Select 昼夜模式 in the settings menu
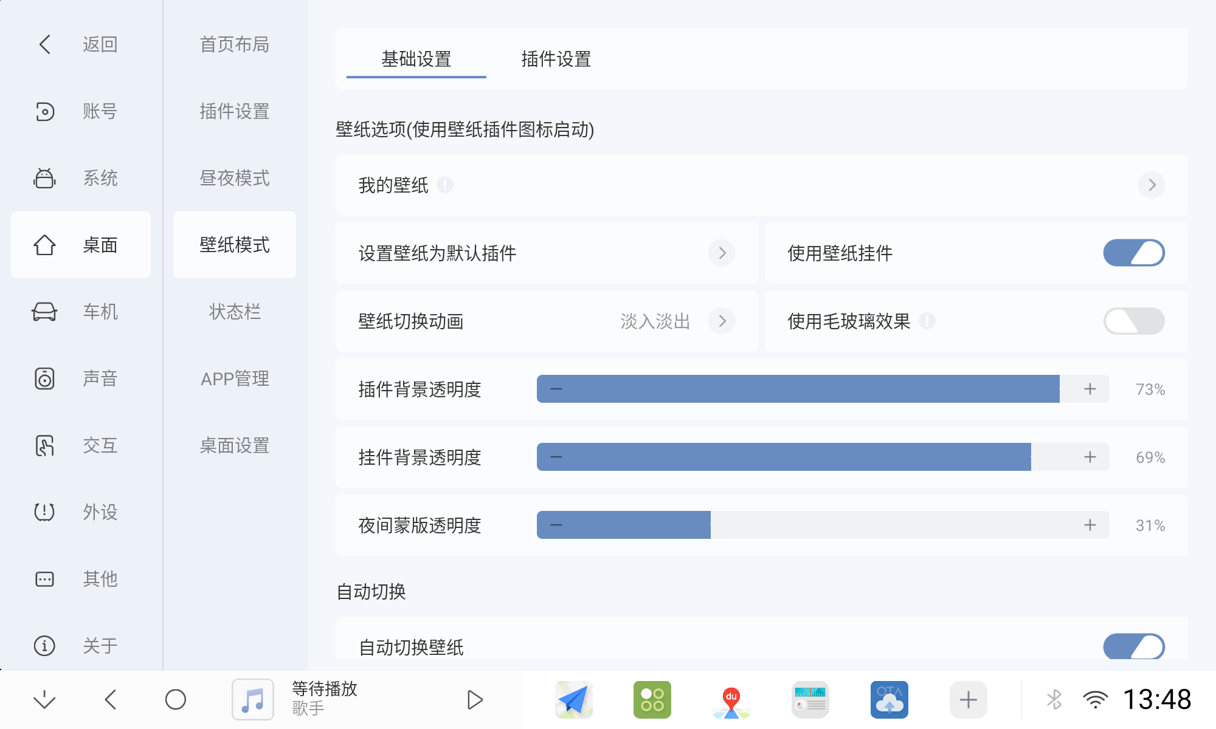The image size is (1216, 729). pyautogui.click(x=234, y=178)
